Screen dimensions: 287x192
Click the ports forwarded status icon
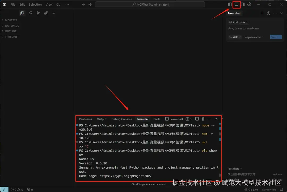tap(30, 190)
